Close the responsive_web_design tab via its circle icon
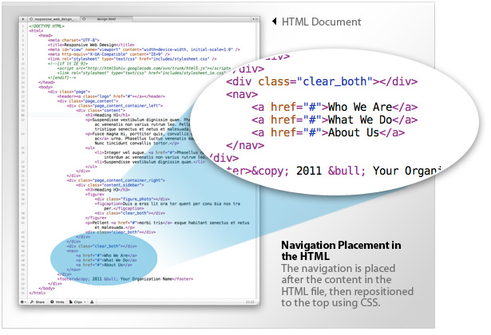The height and width of the screenshot is (335, 491). coord(31,19)
